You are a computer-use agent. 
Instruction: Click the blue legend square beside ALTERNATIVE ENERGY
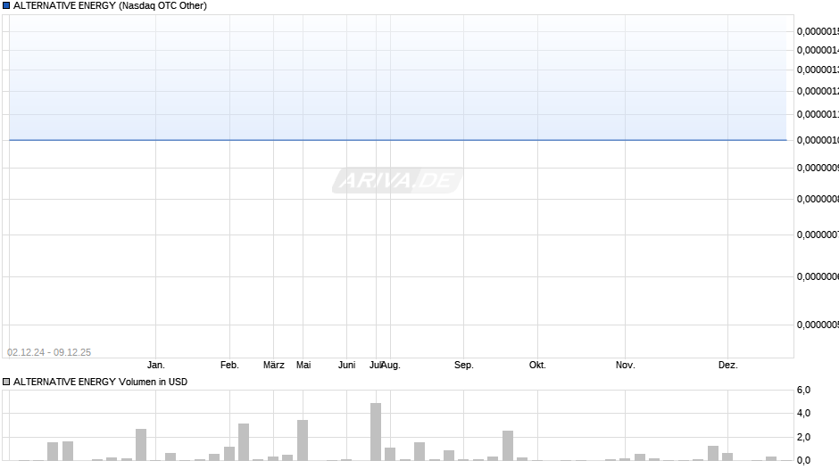[6, 6]
